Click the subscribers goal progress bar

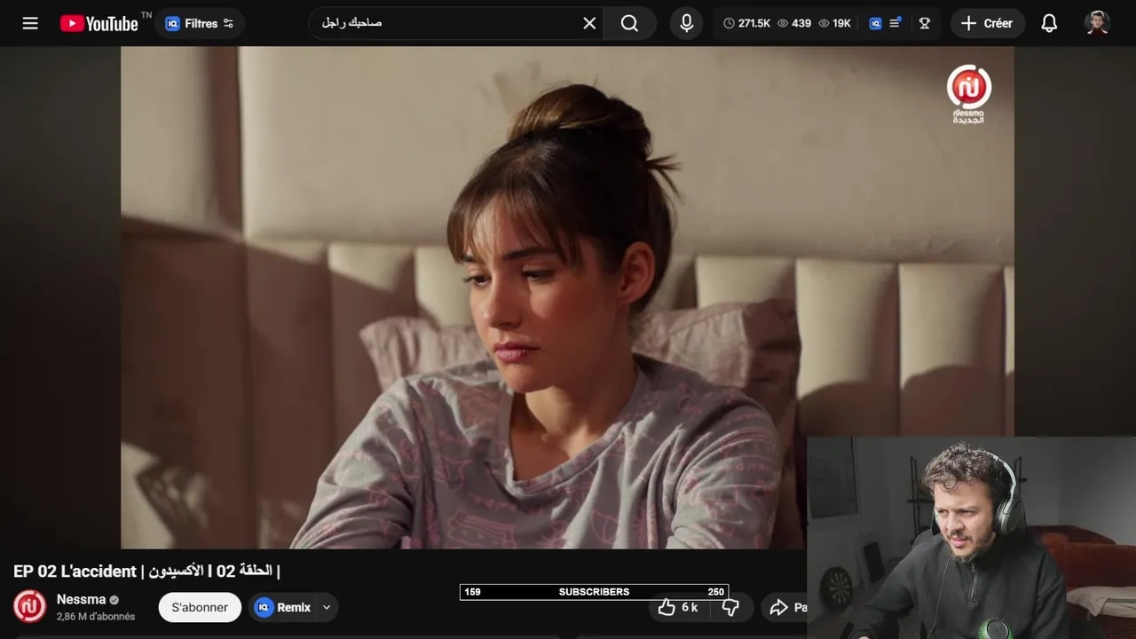point(594,592)
